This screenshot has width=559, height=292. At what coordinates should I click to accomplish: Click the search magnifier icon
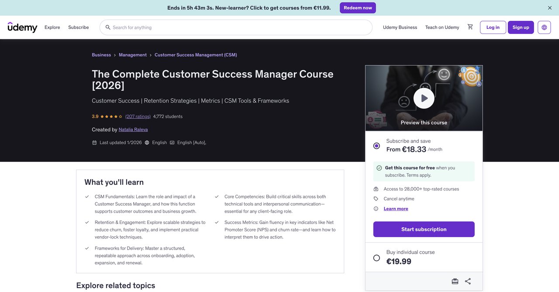pyautogui.click(x=108, y=27)
